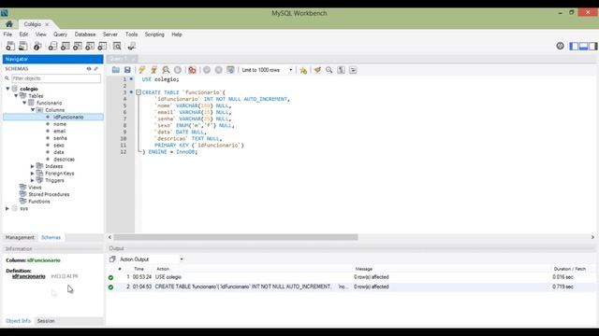599x336 pixels.
Task: Expand the Indexes tree node
Action: pos(33,166)
